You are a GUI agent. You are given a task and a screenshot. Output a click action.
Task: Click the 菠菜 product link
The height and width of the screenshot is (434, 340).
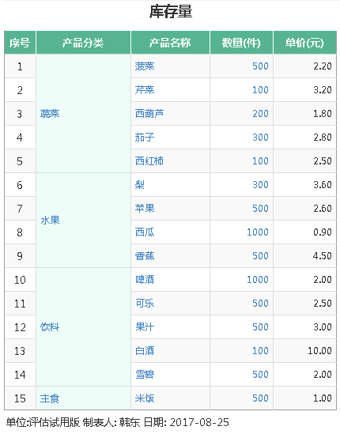coord(145,66)
